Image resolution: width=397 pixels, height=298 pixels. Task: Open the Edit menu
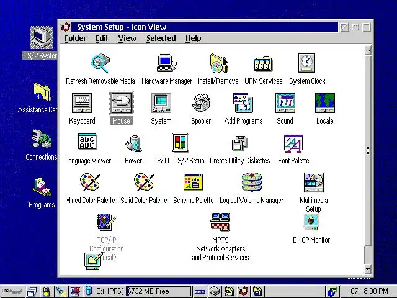(102, 38)
